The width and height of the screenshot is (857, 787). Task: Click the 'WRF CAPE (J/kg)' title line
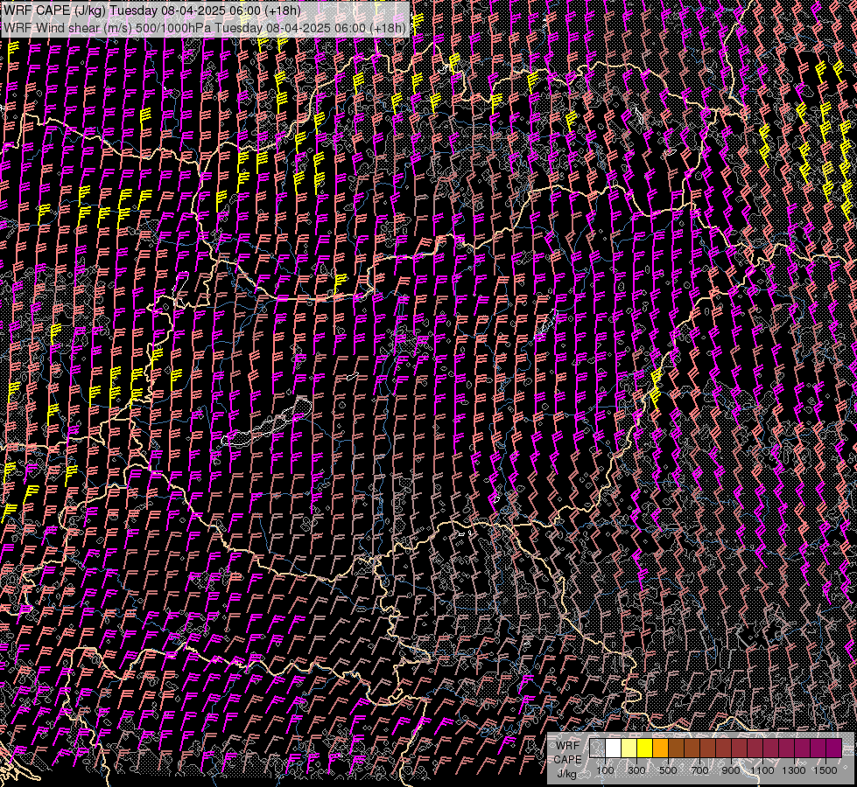tap(152, 10)
